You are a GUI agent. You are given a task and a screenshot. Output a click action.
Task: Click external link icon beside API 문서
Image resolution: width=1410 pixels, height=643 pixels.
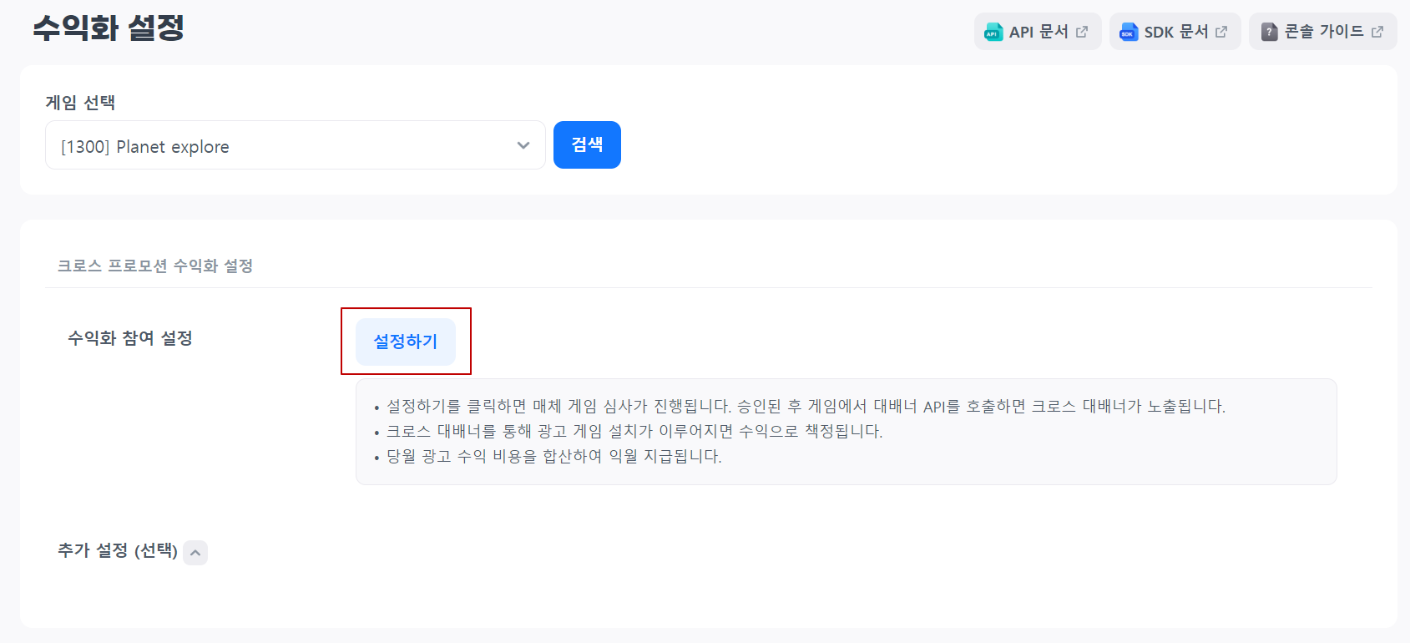[x=1082, y=32]
